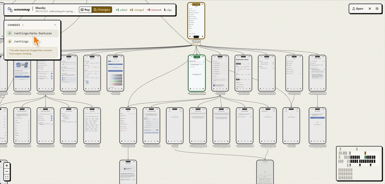Open the green-outlined beta-features screen node
The height and width of the screenshot is (184, 385).
[x=197, y=73]
